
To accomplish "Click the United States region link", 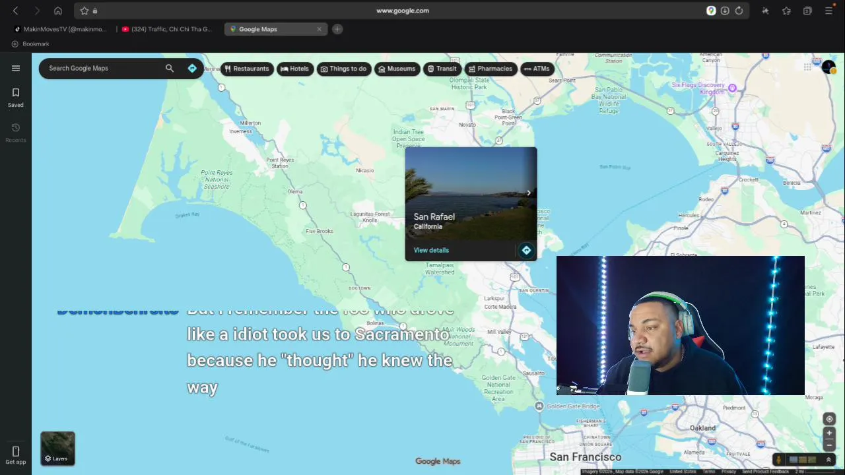I will [683, 472].
